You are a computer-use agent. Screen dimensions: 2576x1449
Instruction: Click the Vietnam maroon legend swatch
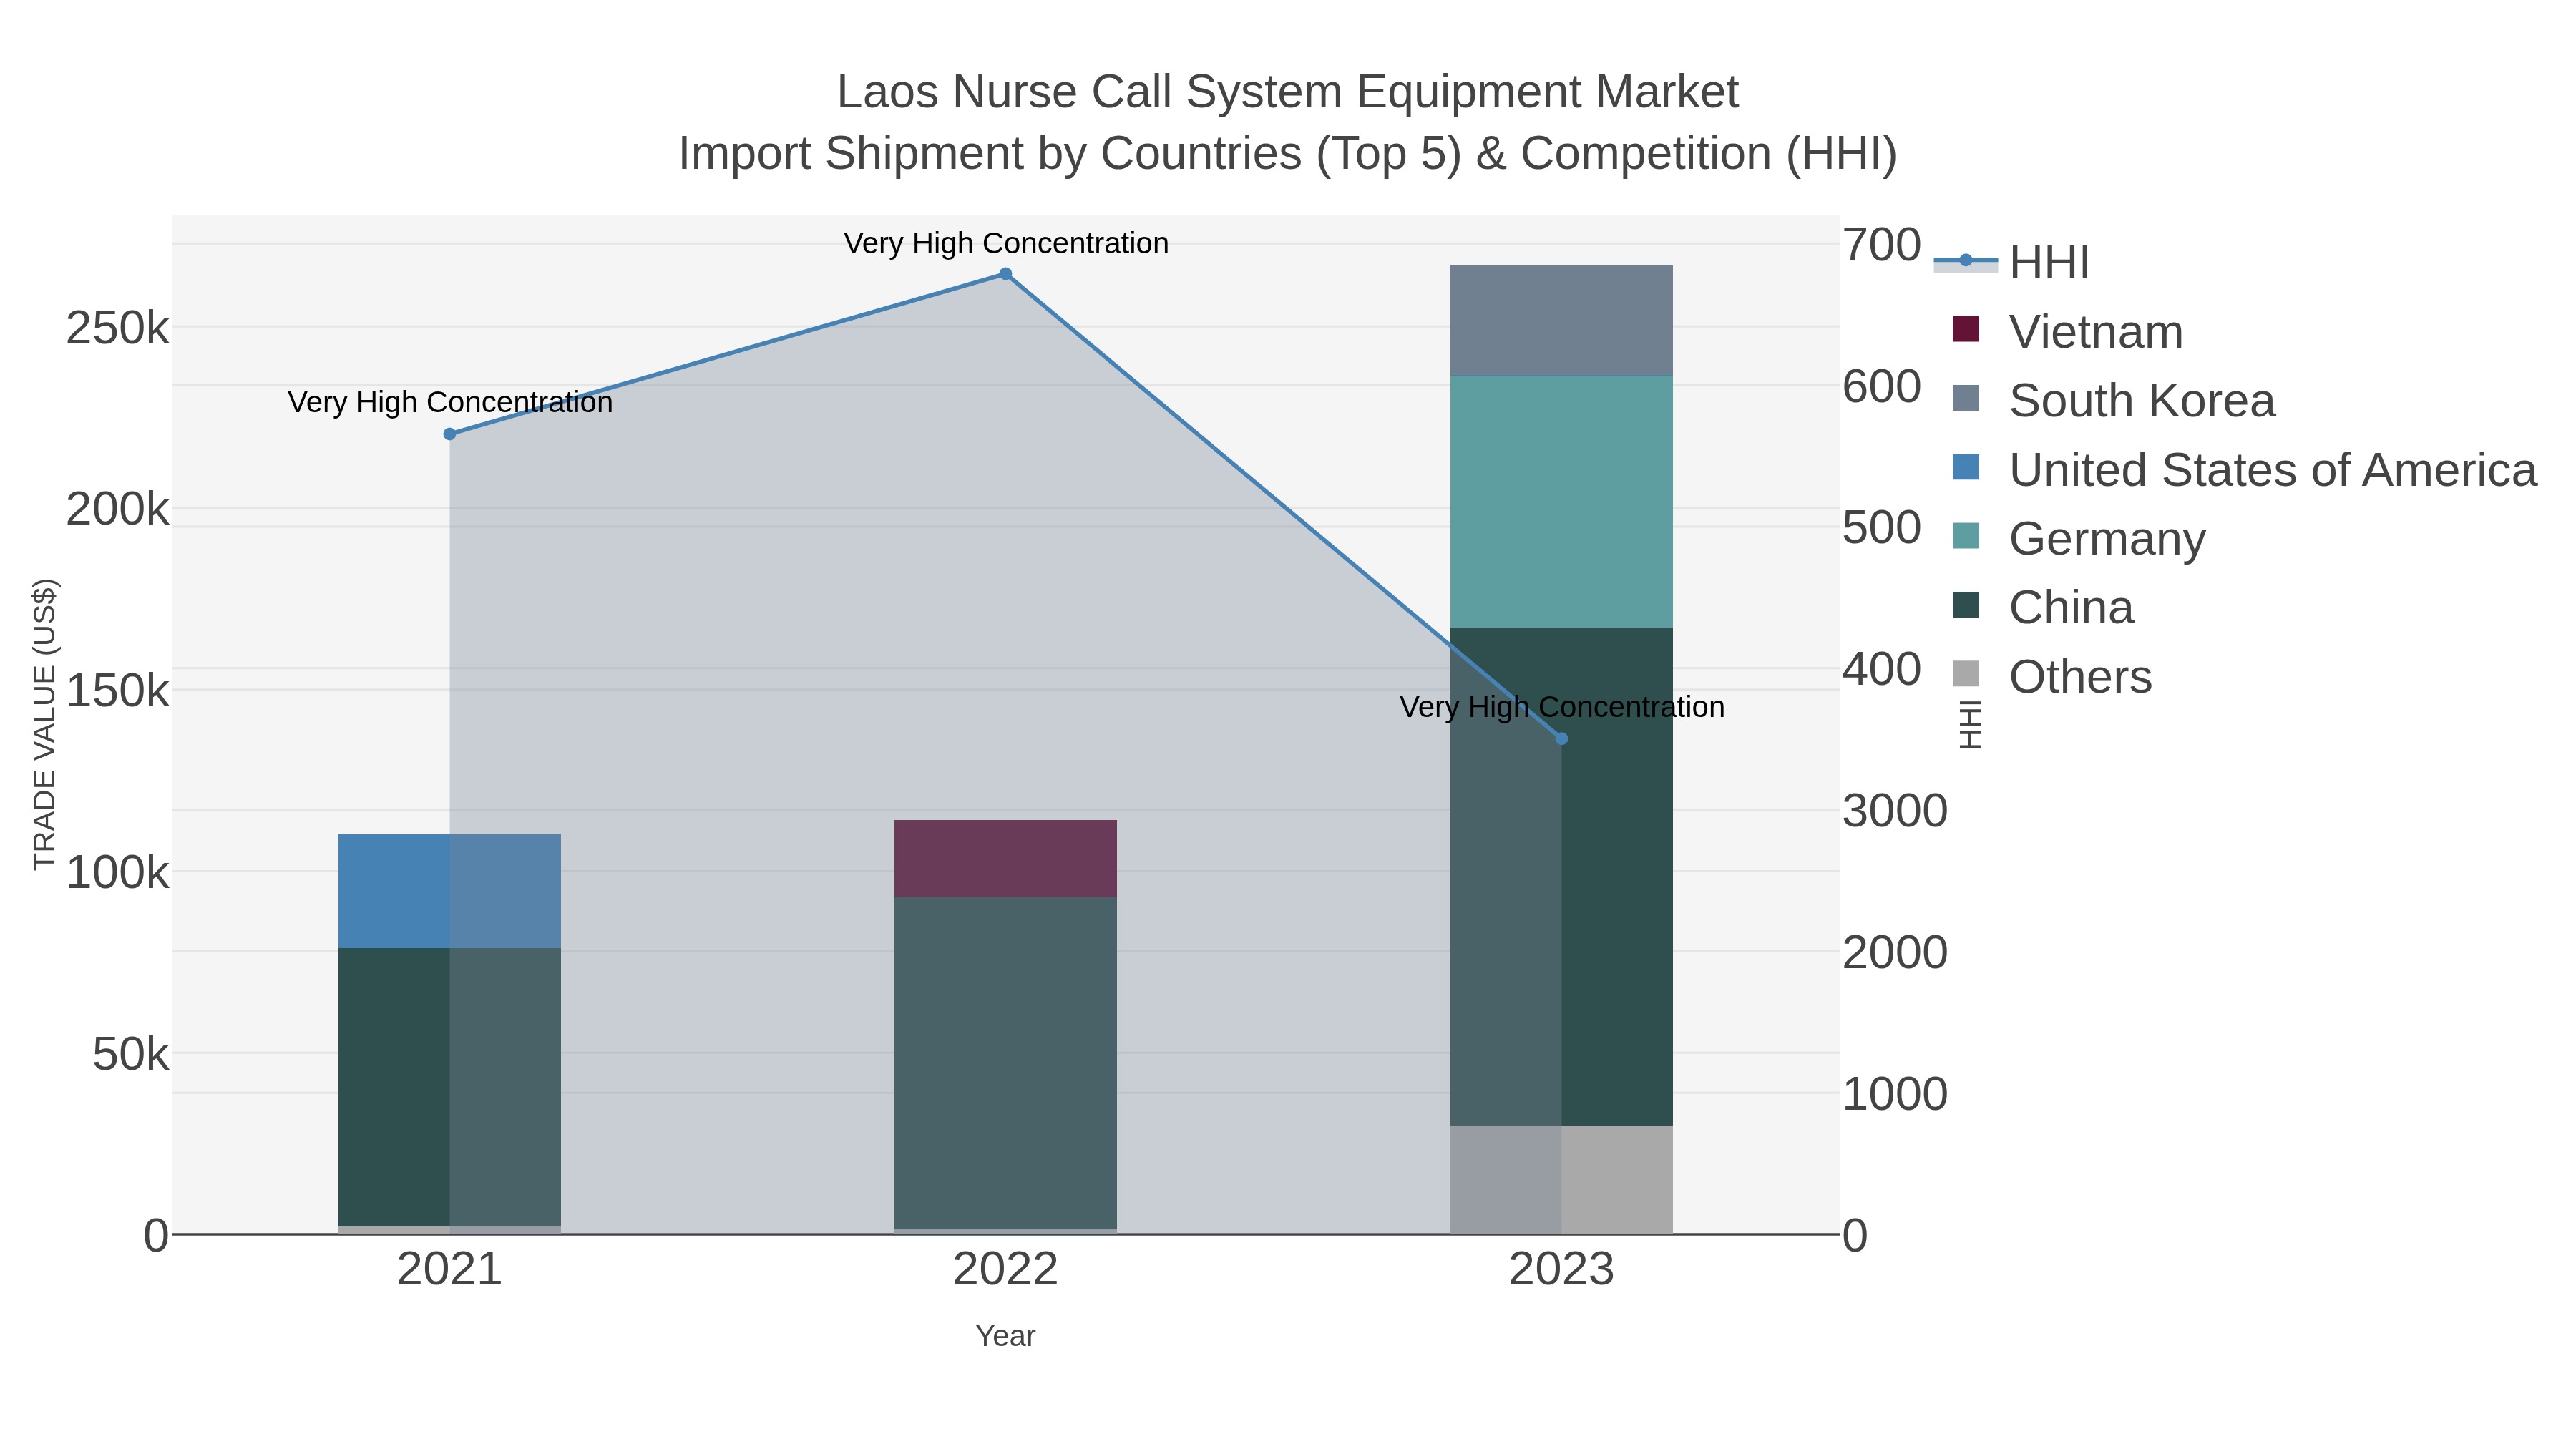[1966, 329]
